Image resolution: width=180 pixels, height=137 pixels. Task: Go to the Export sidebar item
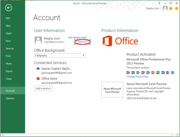(9, 71)
